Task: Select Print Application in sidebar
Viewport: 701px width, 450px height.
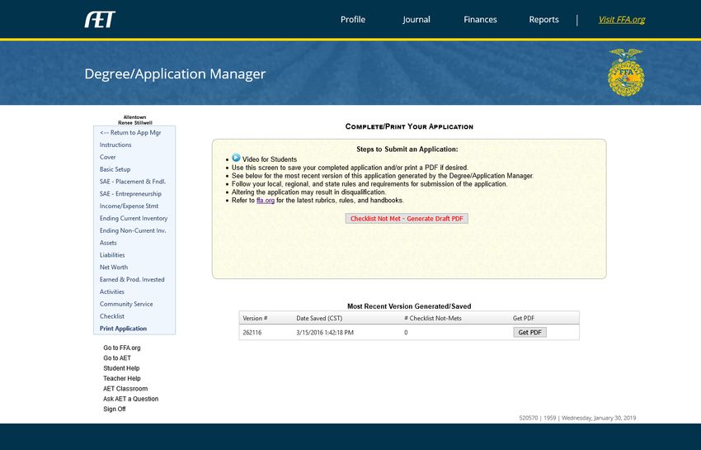Action: pyautogui.click(x=123, y=328)
